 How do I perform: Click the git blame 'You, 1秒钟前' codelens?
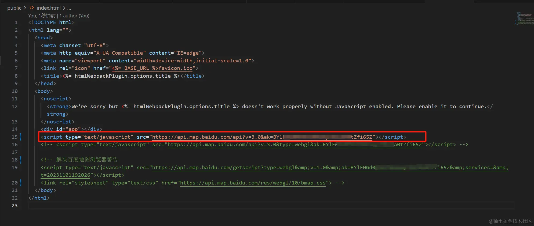[x=42, y=16]
